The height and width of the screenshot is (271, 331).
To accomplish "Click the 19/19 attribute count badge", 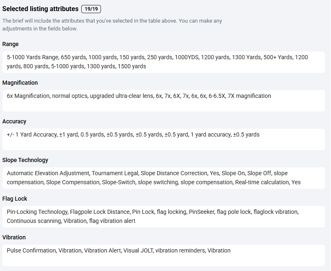I will (x=91, y=9).
